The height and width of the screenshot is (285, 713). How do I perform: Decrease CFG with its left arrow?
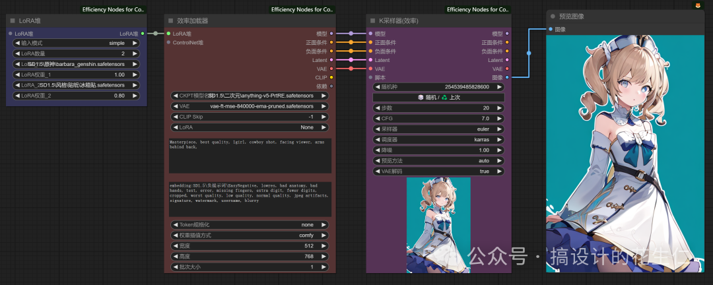(x=377, y=119)
